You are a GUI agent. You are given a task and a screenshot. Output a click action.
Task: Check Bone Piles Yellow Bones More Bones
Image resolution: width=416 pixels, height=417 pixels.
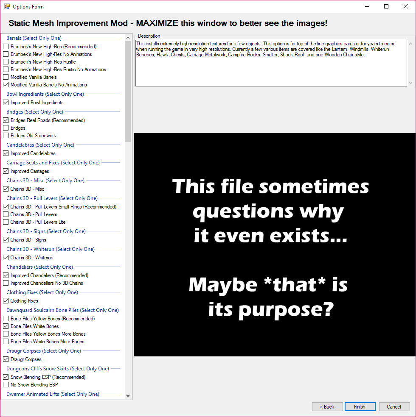click(6, 334)
